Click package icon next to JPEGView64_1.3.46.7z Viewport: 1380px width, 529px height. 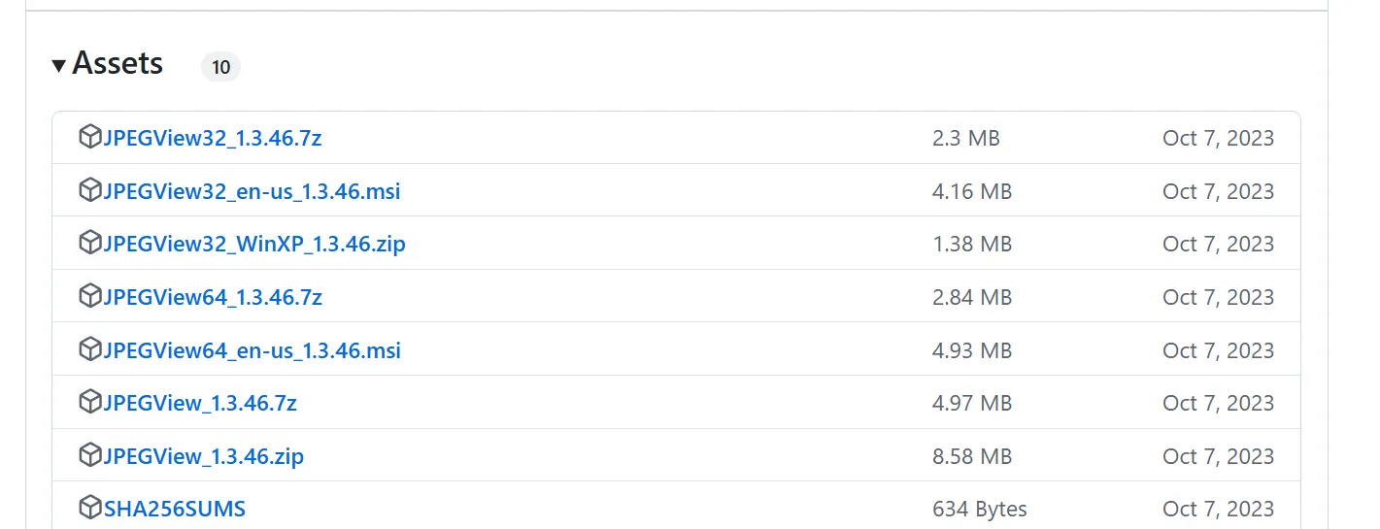coord(90,296)
